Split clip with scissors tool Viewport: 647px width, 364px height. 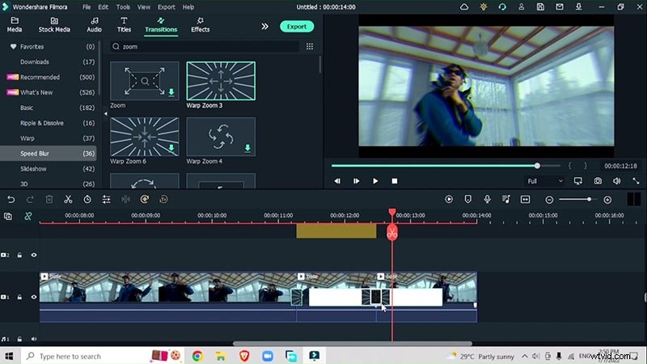click(x=68, y=200)
